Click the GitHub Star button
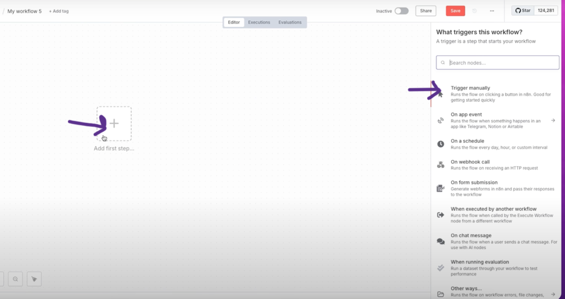Image resolution: width=565 pixels, height=299 pixels. pyautogui.click(x=523, y=10)
